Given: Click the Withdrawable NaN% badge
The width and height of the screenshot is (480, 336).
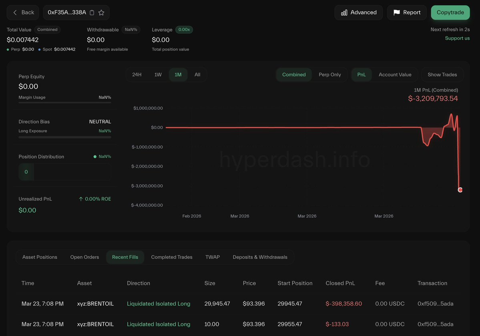Looking at the screenshot, I should pyautogui.click(x=131, y=30).
